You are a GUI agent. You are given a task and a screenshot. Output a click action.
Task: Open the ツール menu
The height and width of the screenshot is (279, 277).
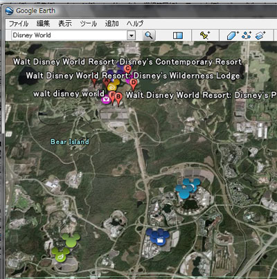click(89, 24)
